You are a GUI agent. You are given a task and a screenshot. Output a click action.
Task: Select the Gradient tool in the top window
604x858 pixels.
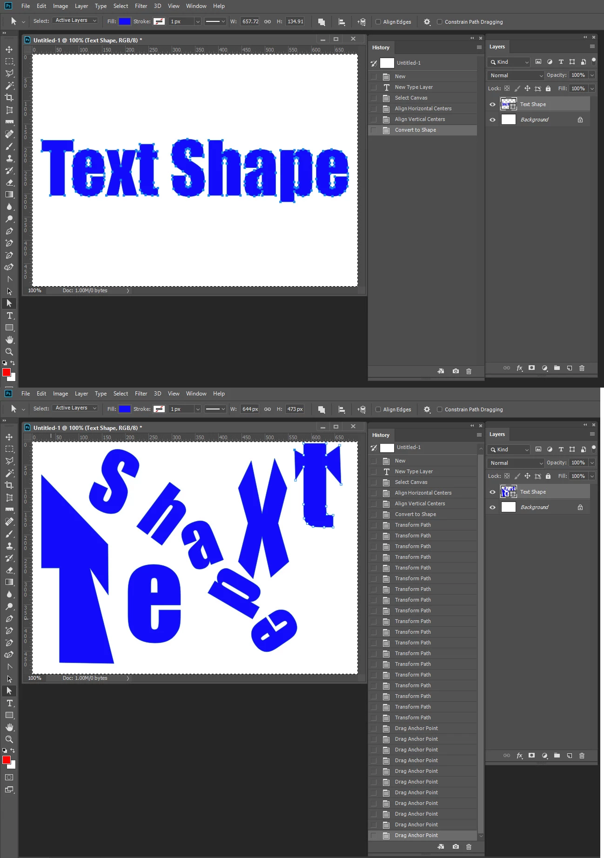point(9,194)
